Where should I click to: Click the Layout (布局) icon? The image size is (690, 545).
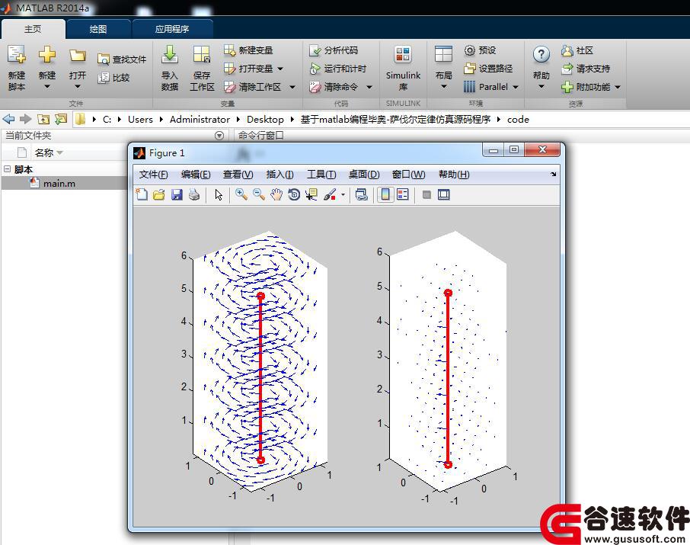pos(443,55)
